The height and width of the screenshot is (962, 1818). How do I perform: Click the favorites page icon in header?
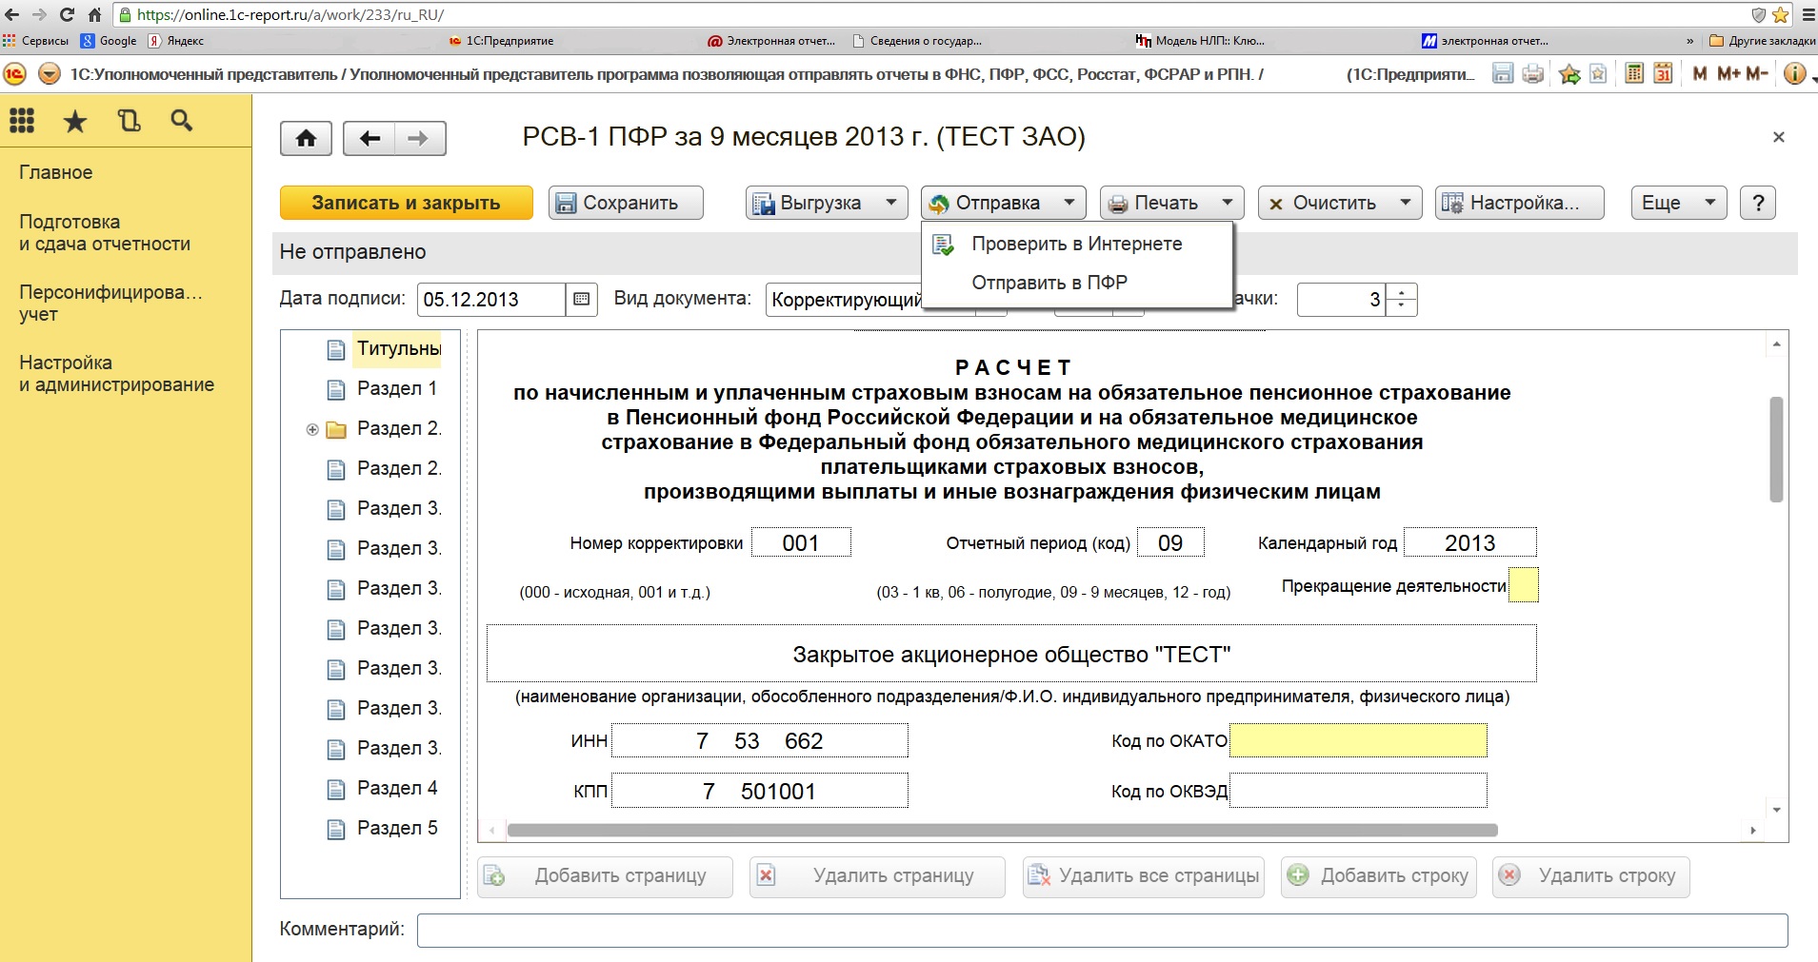(1598, 73)
